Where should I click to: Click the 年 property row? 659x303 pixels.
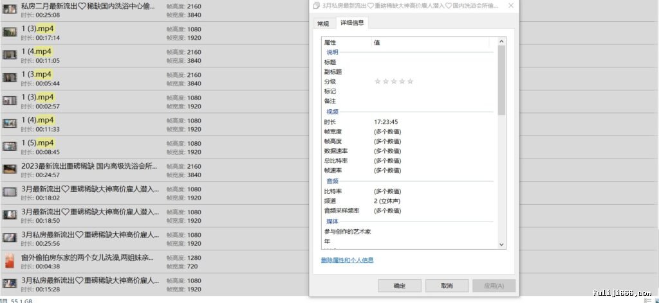pyautogui.click(x=409, y=241)
